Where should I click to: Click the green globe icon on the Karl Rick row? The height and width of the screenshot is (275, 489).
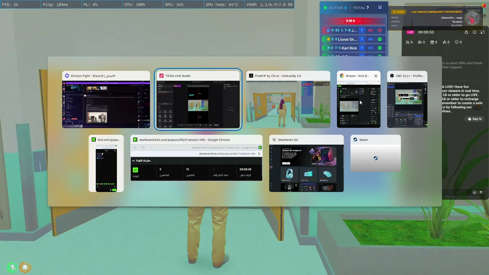pyautogui.click(x=380, y=48)
